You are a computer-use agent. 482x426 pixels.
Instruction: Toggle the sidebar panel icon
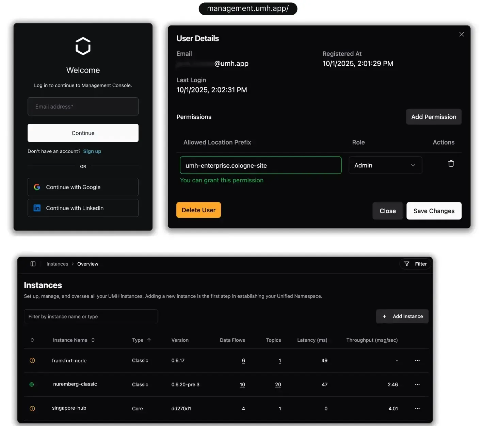33,264
